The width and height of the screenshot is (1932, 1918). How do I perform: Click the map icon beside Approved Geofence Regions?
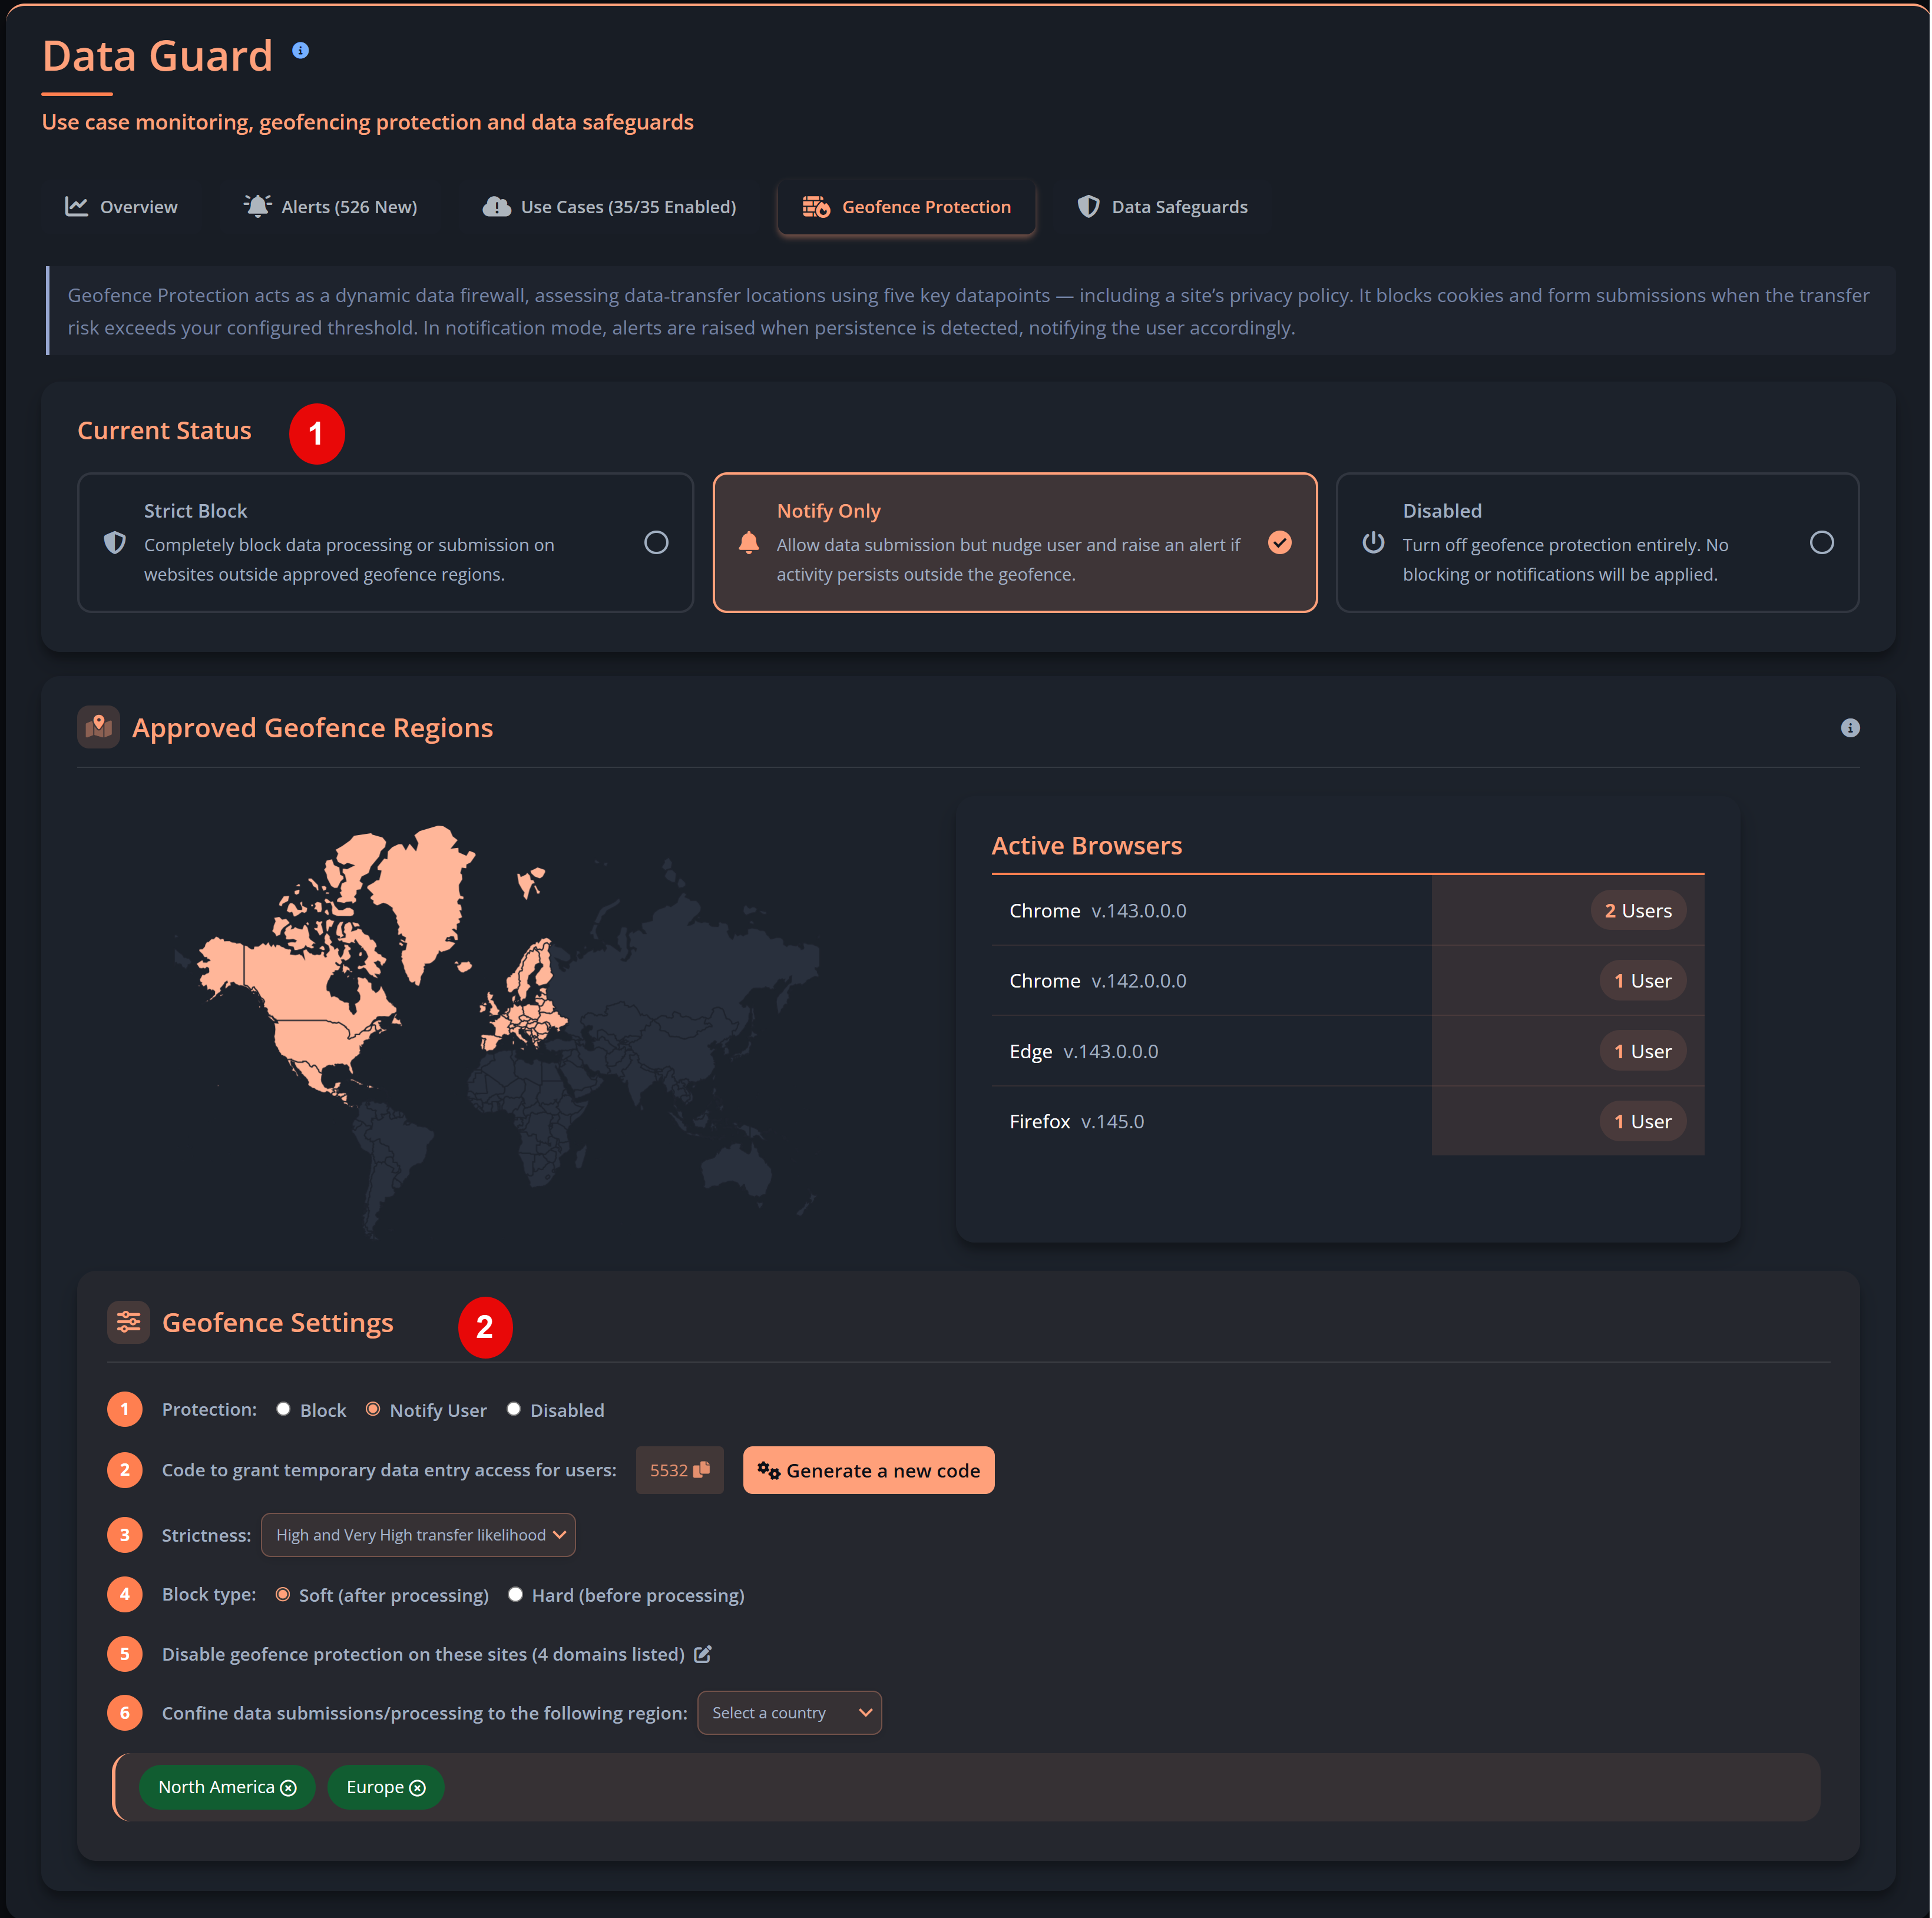[98, 726]
